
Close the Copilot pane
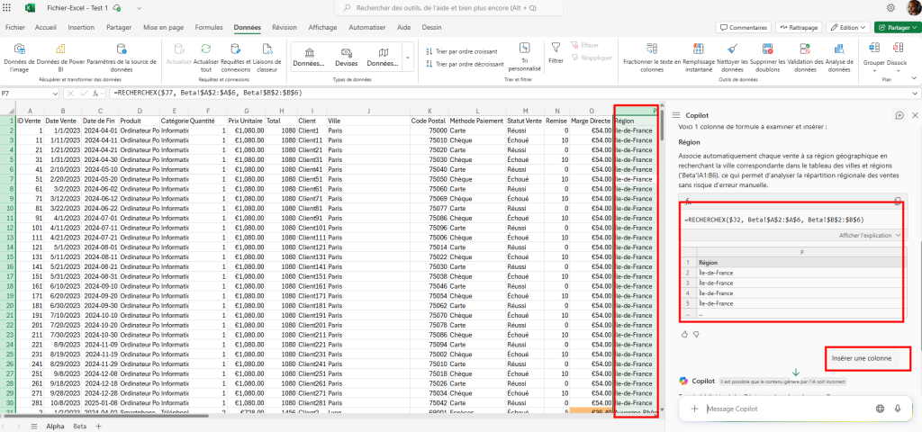pos(915,115)
